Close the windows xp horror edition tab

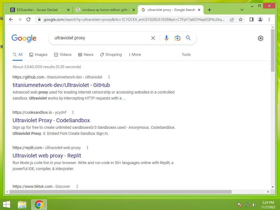click(x=133, y=10)
